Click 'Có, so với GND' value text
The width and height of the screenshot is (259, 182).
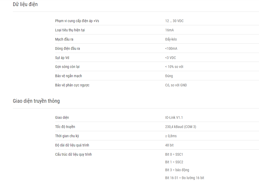[176, 85]
